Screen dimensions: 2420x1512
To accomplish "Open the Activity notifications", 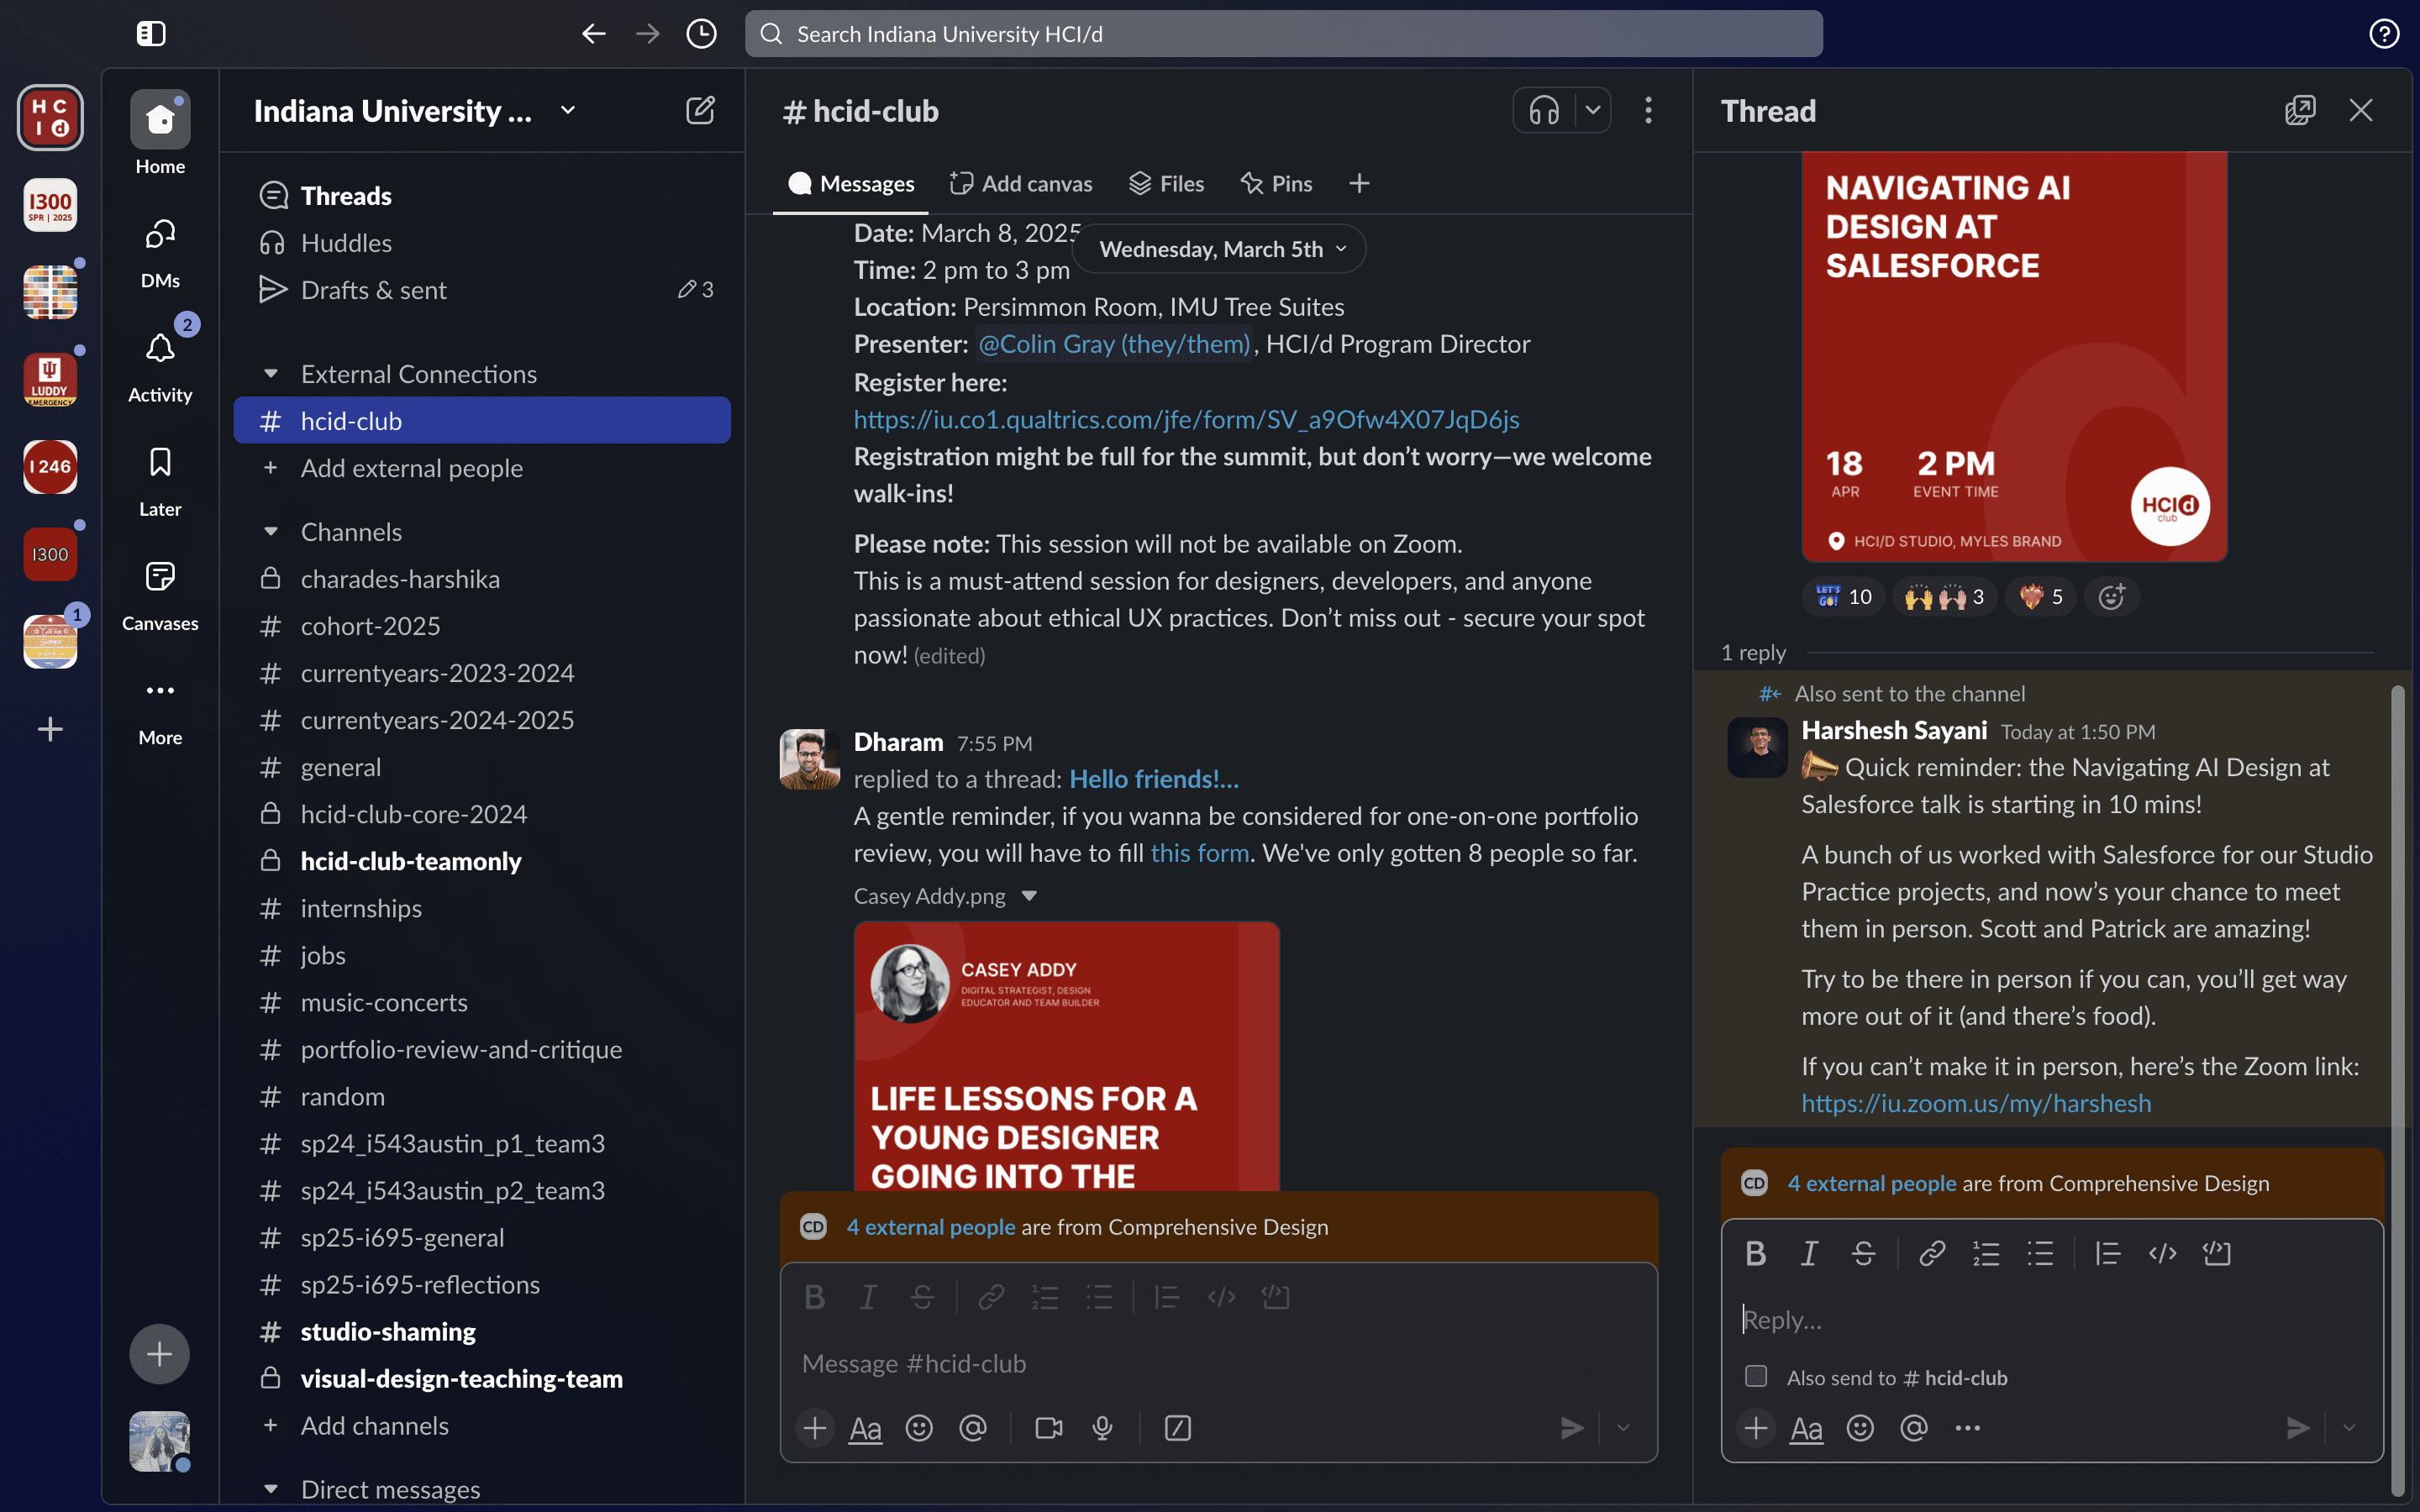I will tap(160, 366).
